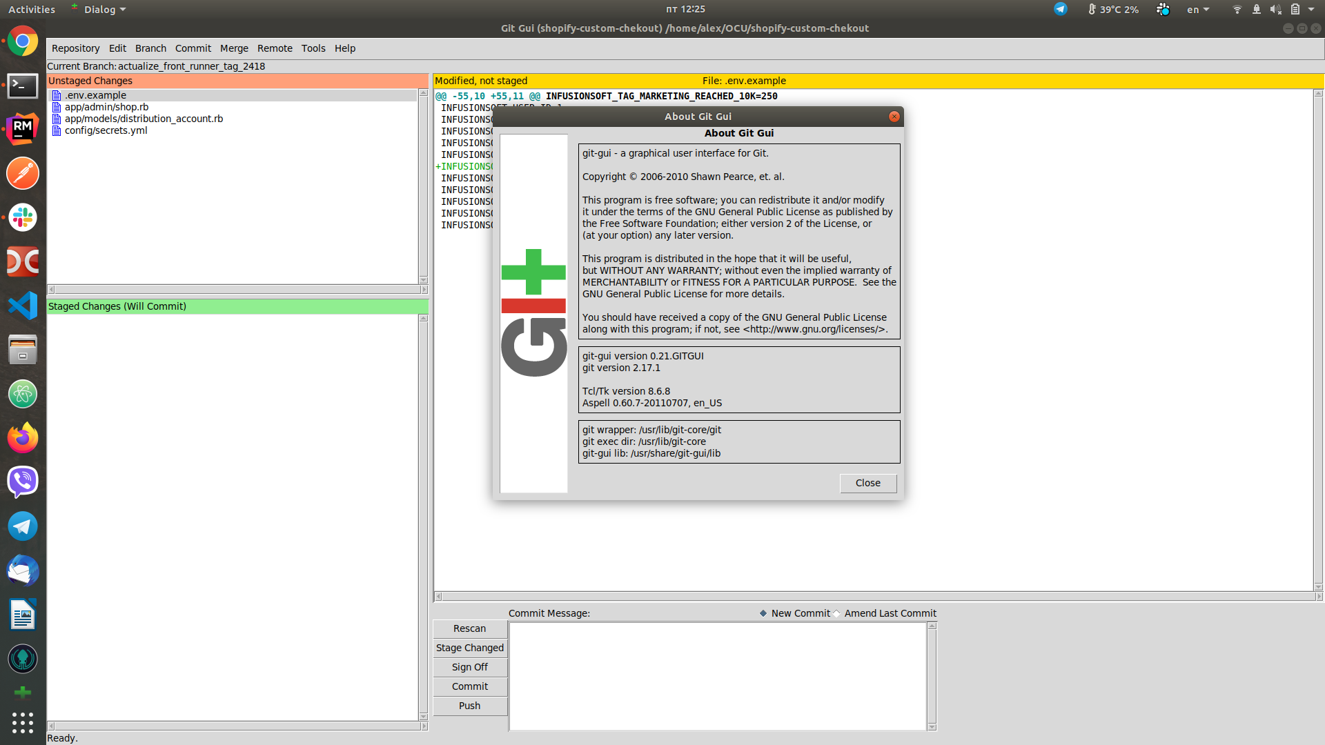1325x745 pixels.
Task: Click the diff pane vertical scrollbar down arrow
Action: (1318, 587)
